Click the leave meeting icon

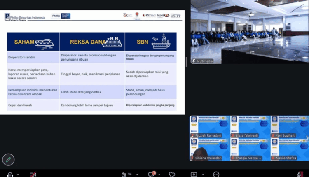point(300,175)
